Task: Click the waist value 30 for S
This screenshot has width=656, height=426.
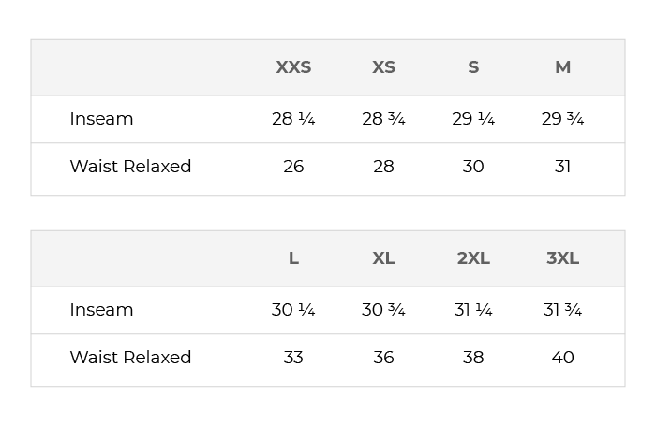Action: pyautogui.click(x=473, y=167)
